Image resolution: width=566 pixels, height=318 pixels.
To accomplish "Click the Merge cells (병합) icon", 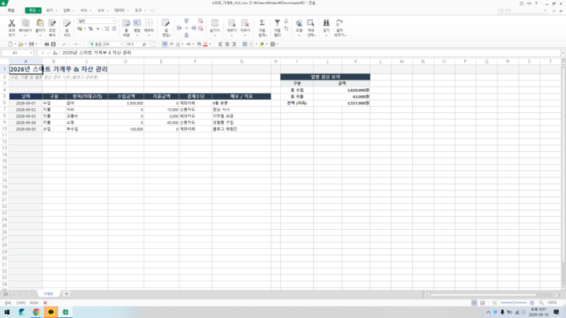I will (137, 24).
